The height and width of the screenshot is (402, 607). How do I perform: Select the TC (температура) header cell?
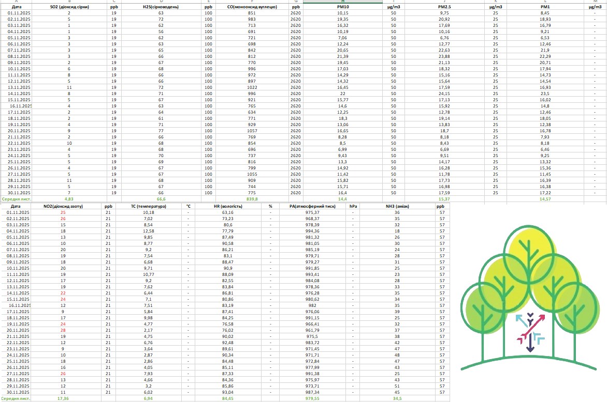(148, 206)
